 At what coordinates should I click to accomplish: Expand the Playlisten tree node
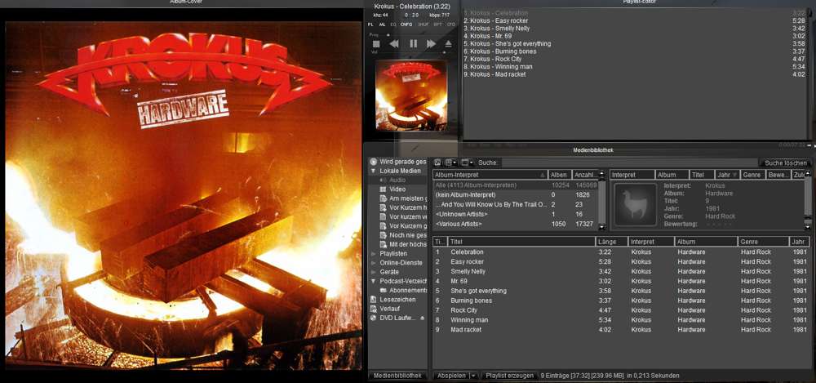(x=374, y=254)
